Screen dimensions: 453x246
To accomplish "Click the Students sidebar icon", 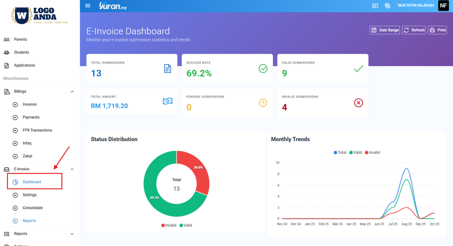I will pos(6,52).
